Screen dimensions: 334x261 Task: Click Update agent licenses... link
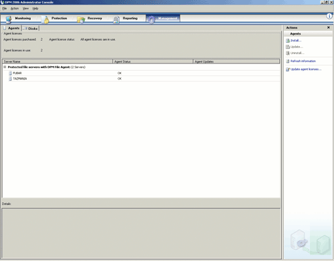click(306, 69)
